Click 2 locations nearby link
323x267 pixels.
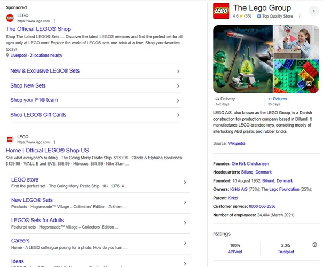pyautogui.click(x=46, y=55)
